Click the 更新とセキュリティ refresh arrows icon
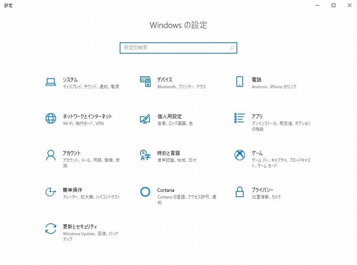This screenshot has height=265, width=357. click(50, 228)
